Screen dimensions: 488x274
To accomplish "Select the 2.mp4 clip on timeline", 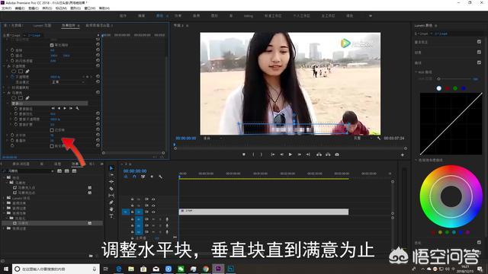I will click(x=264, y=212).
